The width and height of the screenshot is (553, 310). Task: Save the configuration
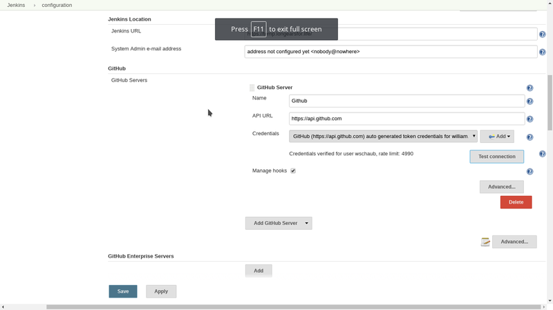click(x=123, y=291)
